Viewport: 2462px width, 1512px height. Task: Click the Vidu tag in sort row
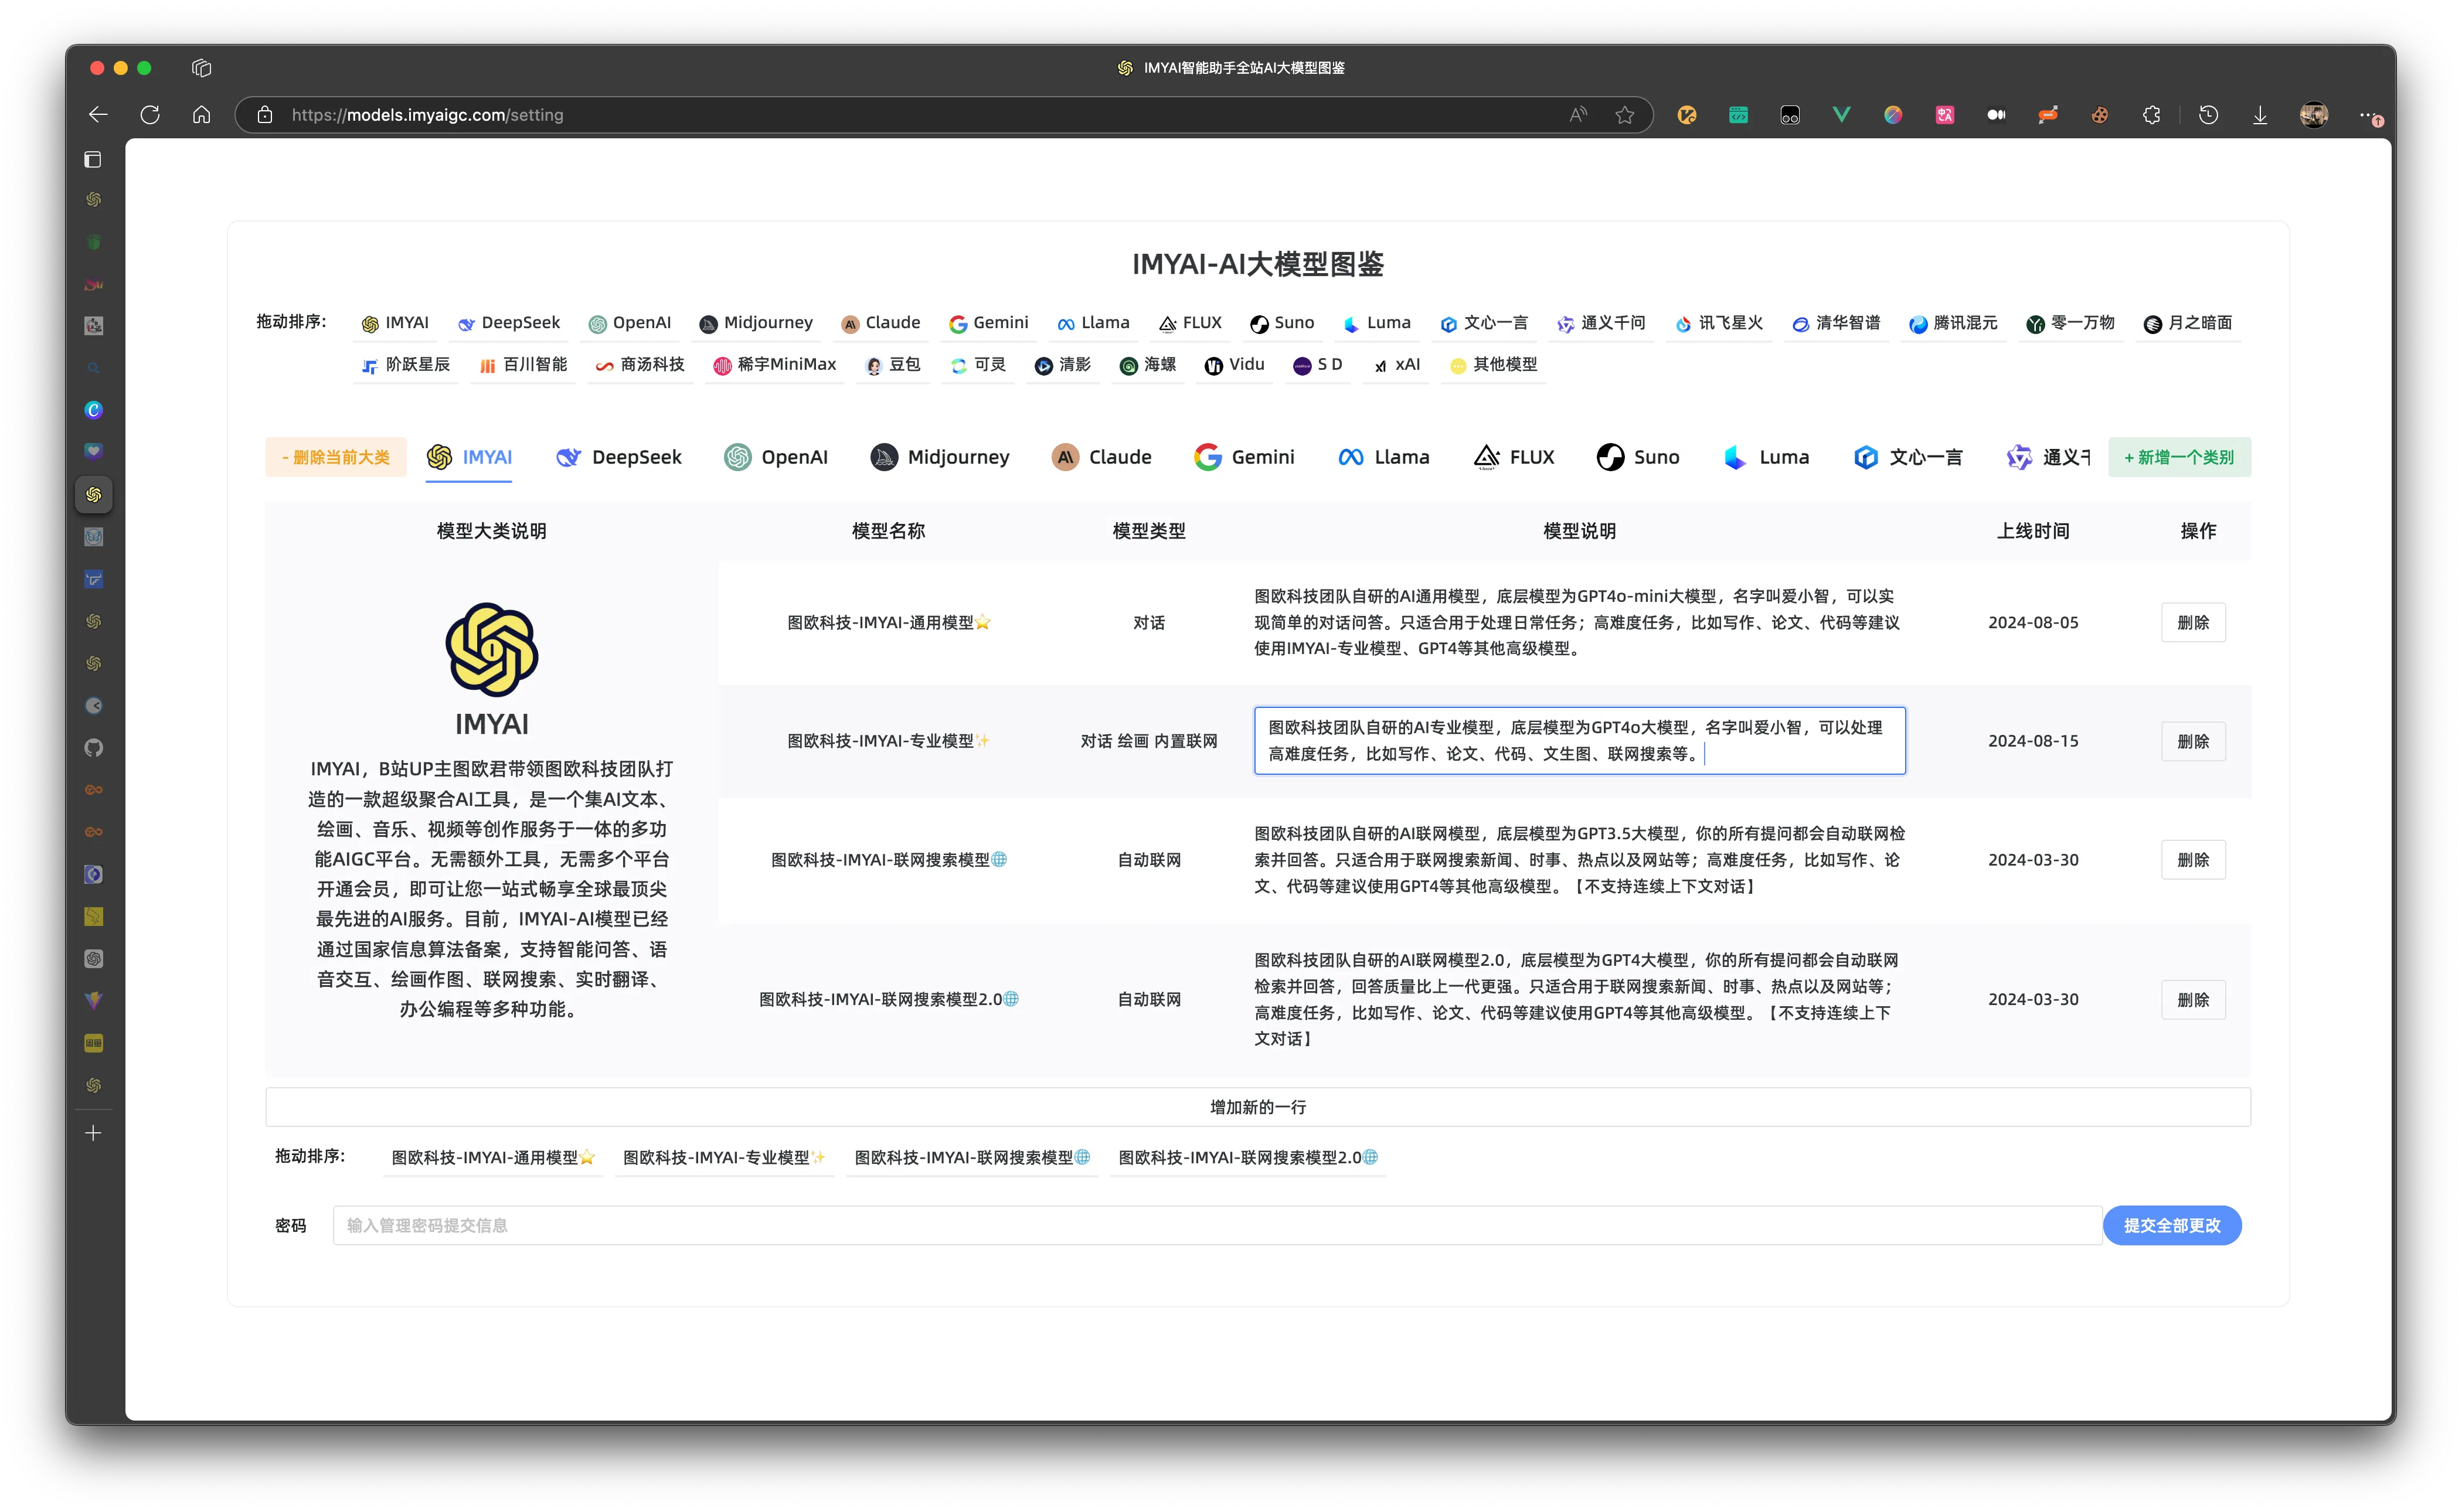click(1234, 365)
